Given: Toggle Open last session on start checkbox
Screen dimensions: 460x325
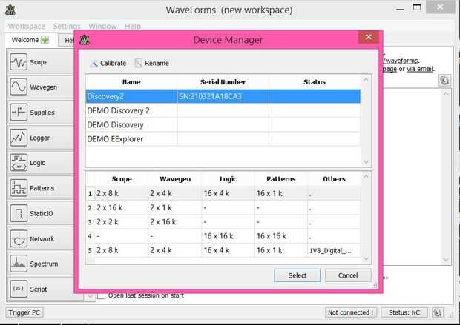Looking at the screenshot, I should (x=101, y=295).
